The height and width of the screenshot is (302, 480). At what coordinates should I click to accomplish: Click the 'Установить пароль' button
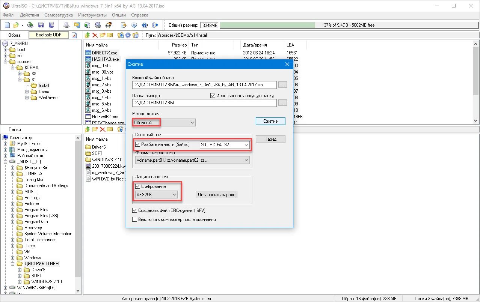[x=217, y=195]
